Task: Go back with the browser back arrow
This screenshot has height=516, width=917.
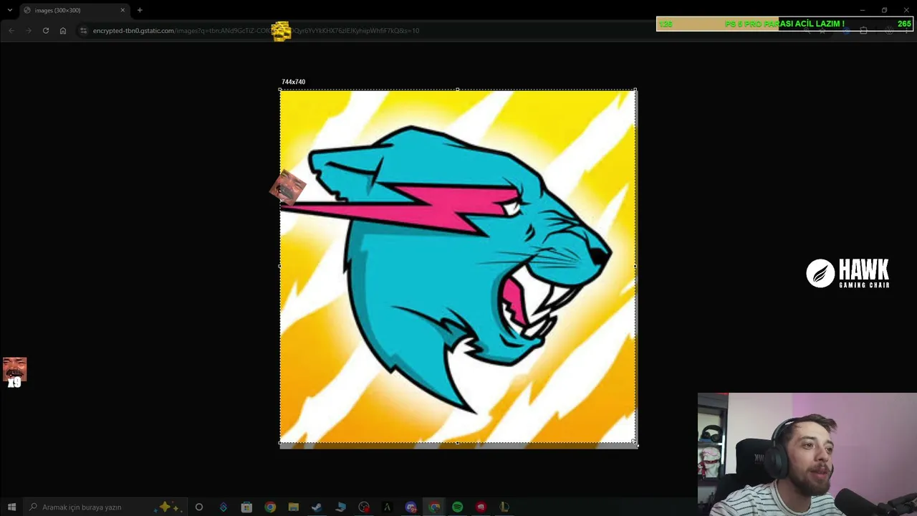Action: [x=11, y=31]
